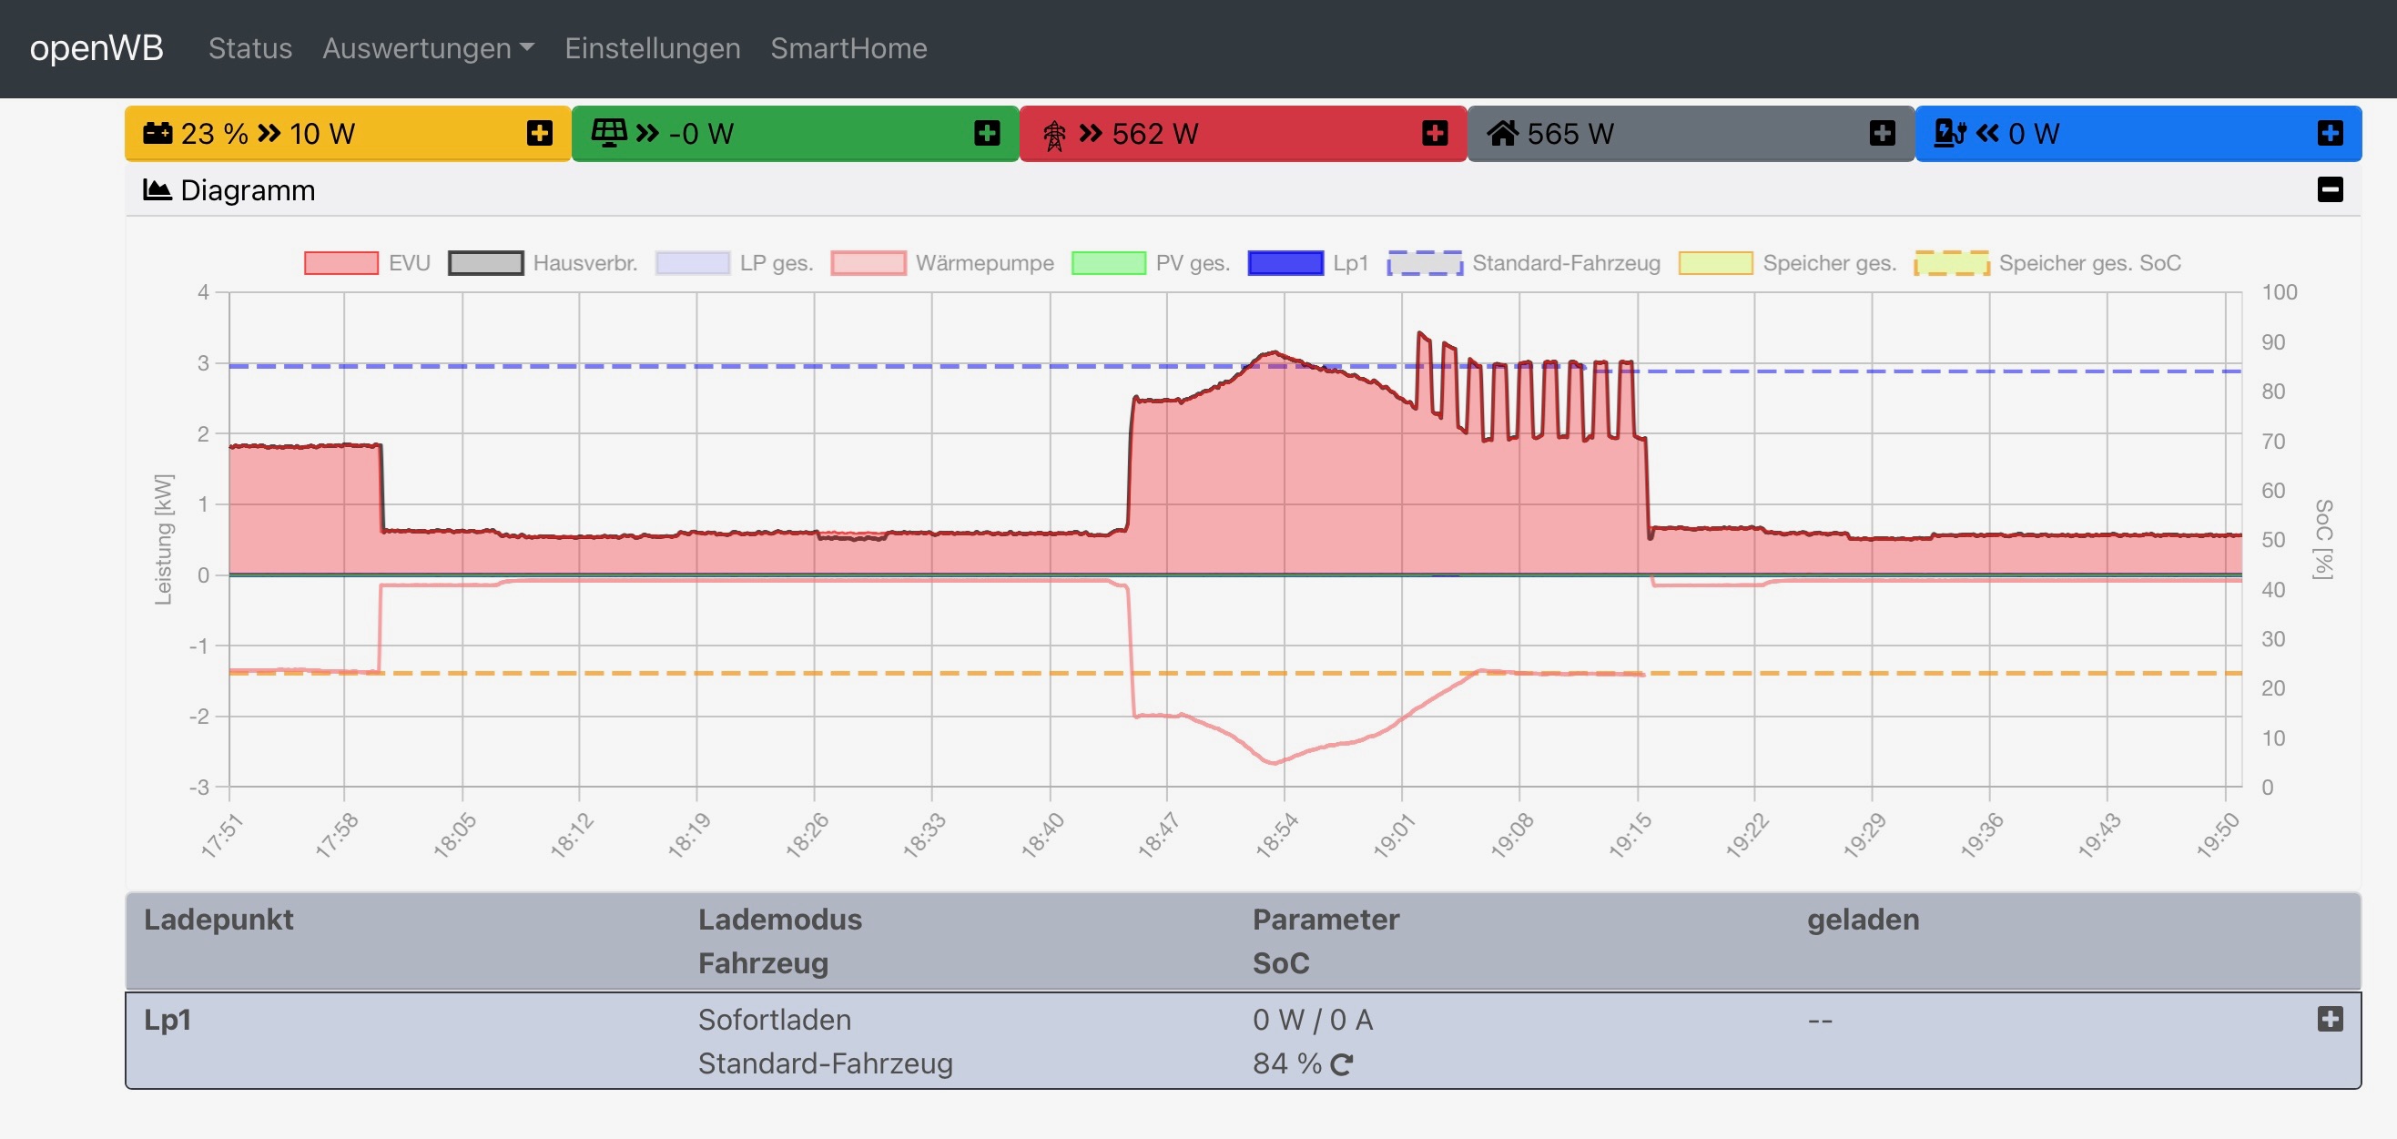
Task: Click the house consumption icon
Action: 1502,133
